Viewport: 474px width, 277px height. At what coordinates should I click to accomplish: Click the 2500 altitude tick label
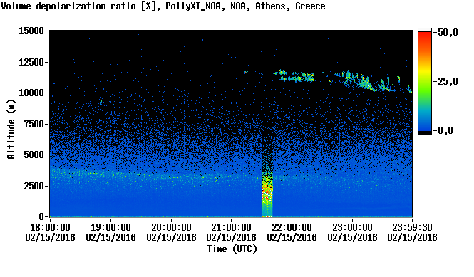click(34, 186)
